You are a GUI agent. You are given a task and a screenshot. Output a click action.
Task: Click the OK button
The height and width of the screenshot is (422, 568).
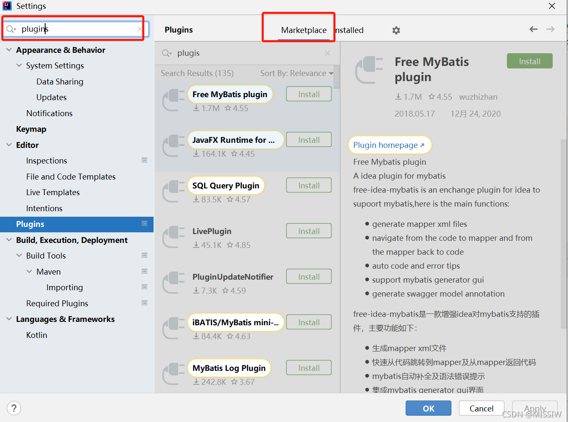(428, 408)
